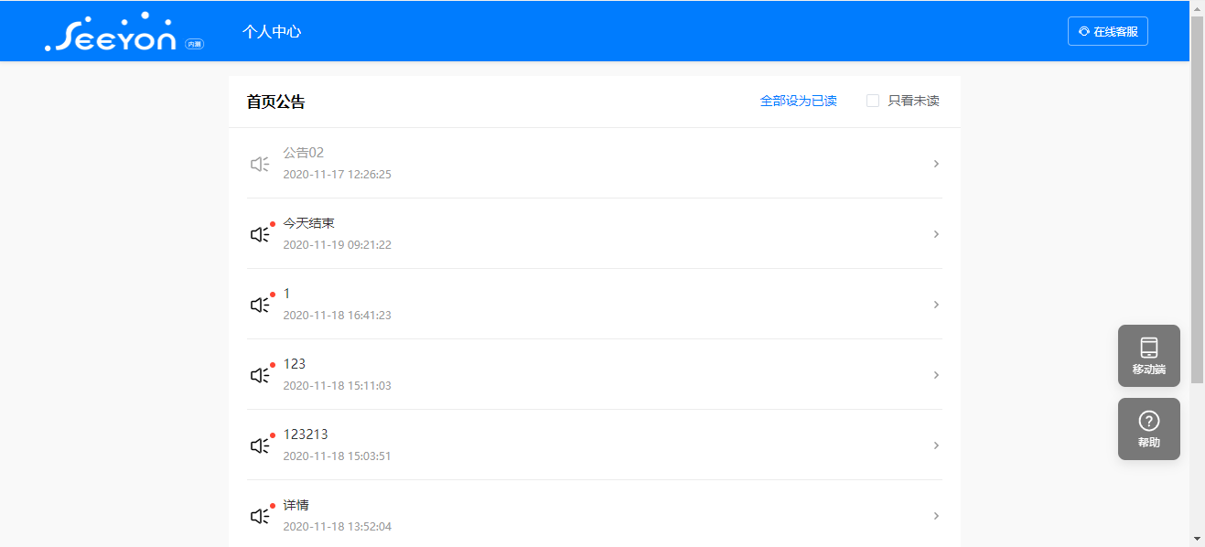This screenshot has height=547, width=1205.
Task: Click the speaker icon for announcement 1
Action: tap(260, 305)
